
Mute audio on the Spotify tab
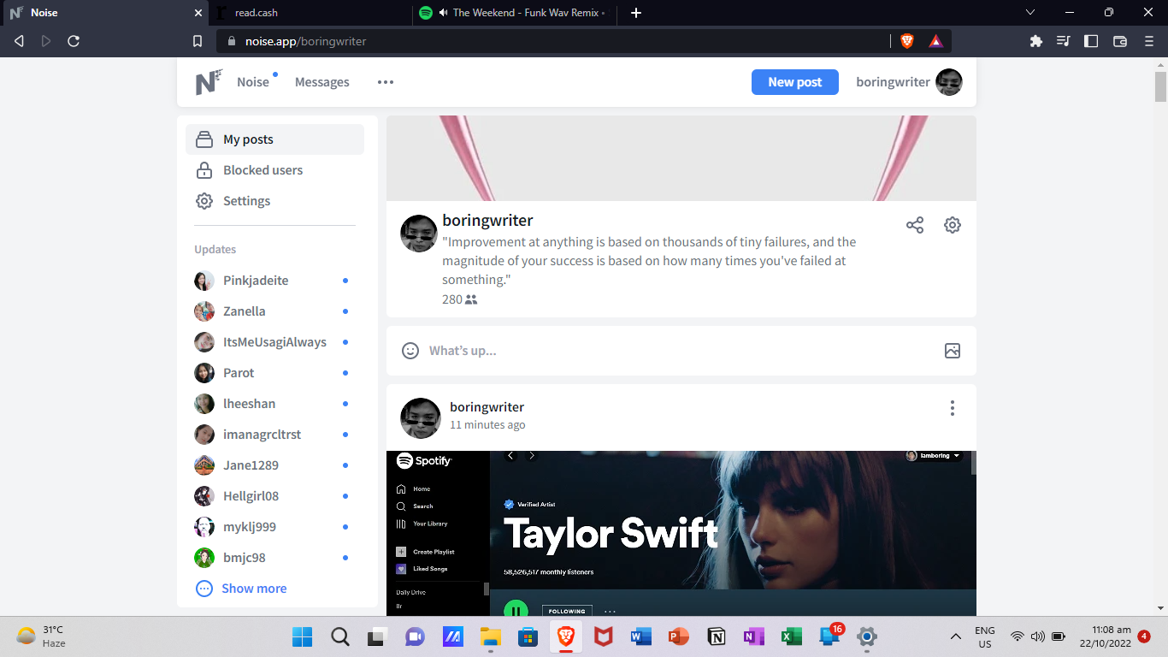tap(444, 13)
